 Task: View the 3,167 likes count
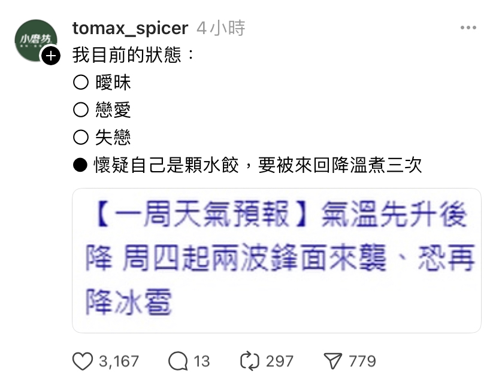tap(119, 361)
